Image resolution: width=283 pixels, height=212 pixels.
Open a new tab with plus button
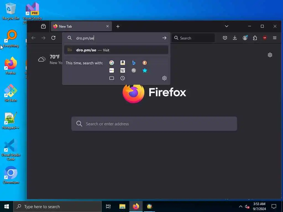click(118, 26)
